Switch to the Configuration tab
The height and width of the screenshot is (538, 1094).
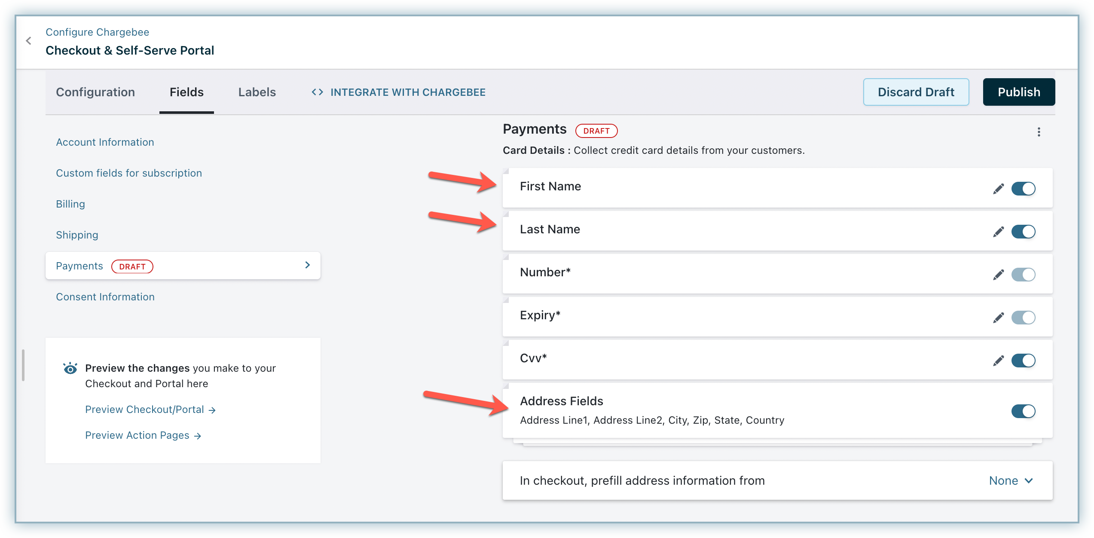(x=95, y=92)
